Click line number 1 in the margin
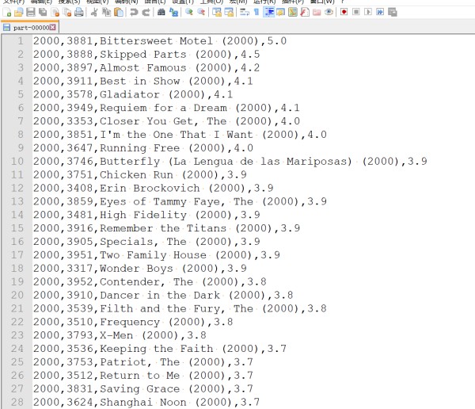This screenshot has width=475, height=409. click(x=21, y=41)
